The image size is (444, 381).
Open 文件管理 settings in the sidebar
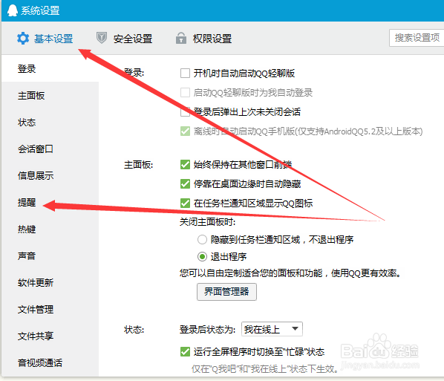(x=36, y=309)
